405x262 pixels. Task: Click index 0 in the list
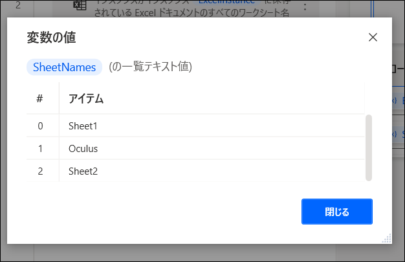pyautogui.click(x=40, y=126)
